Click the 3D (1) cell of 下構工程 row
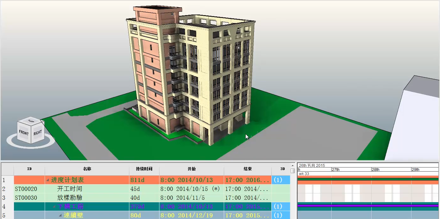 tap(281, 207)
